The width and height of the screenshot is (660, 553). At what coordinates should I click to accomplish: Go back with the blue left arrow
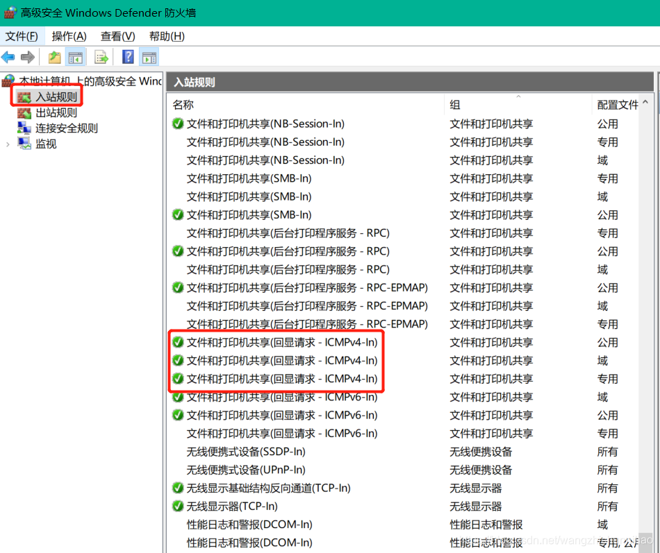[8, 57]
